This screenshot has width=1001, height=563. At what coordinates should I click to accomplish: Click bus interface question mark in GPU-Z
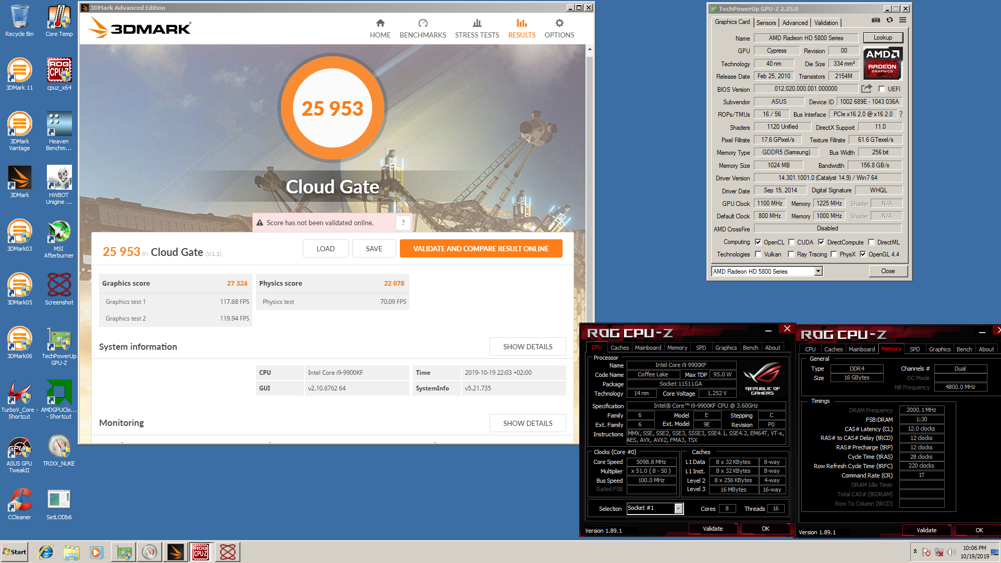tap(900, 114)
